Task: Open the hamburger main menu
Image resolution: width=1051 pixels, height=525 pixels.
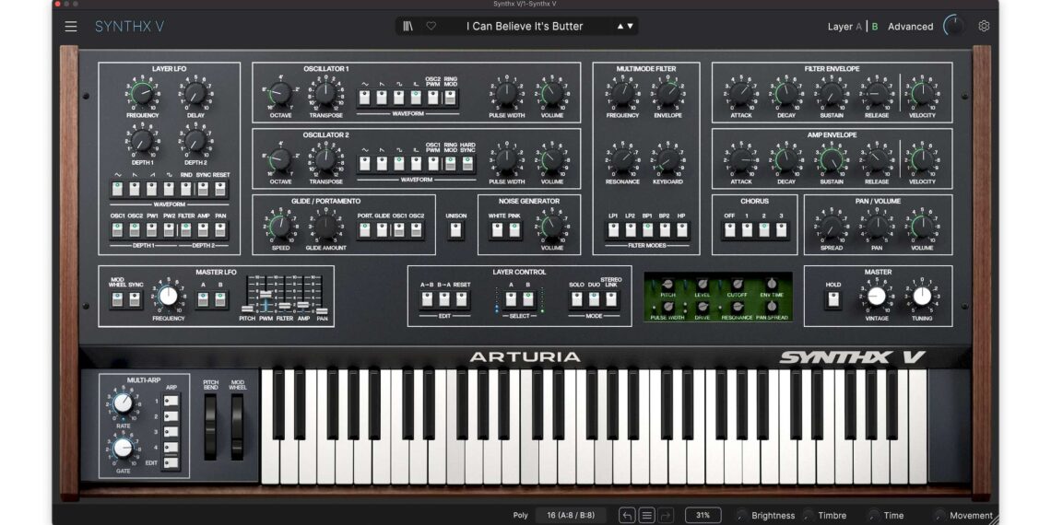Action: (x=71, y=27)
